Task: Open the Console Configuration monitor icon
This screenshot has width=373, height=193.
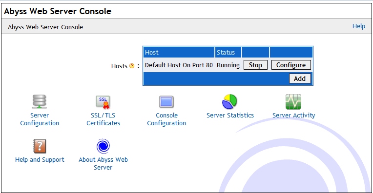Action: tap(166, 102)
